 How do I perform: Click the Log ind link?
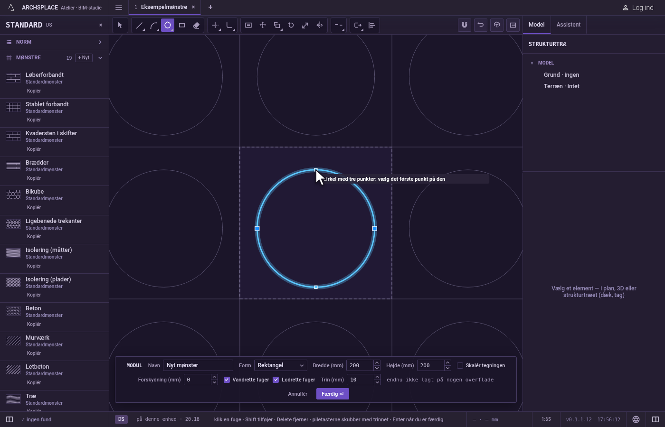click(x=638, y=8)
